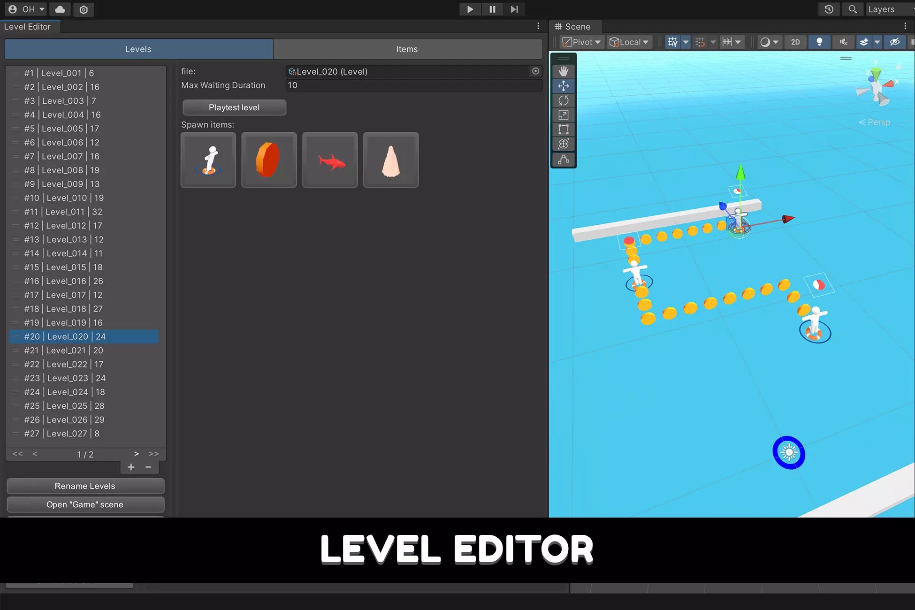Jump to last page of levels
915x610 pixels.
click(153, 454)
